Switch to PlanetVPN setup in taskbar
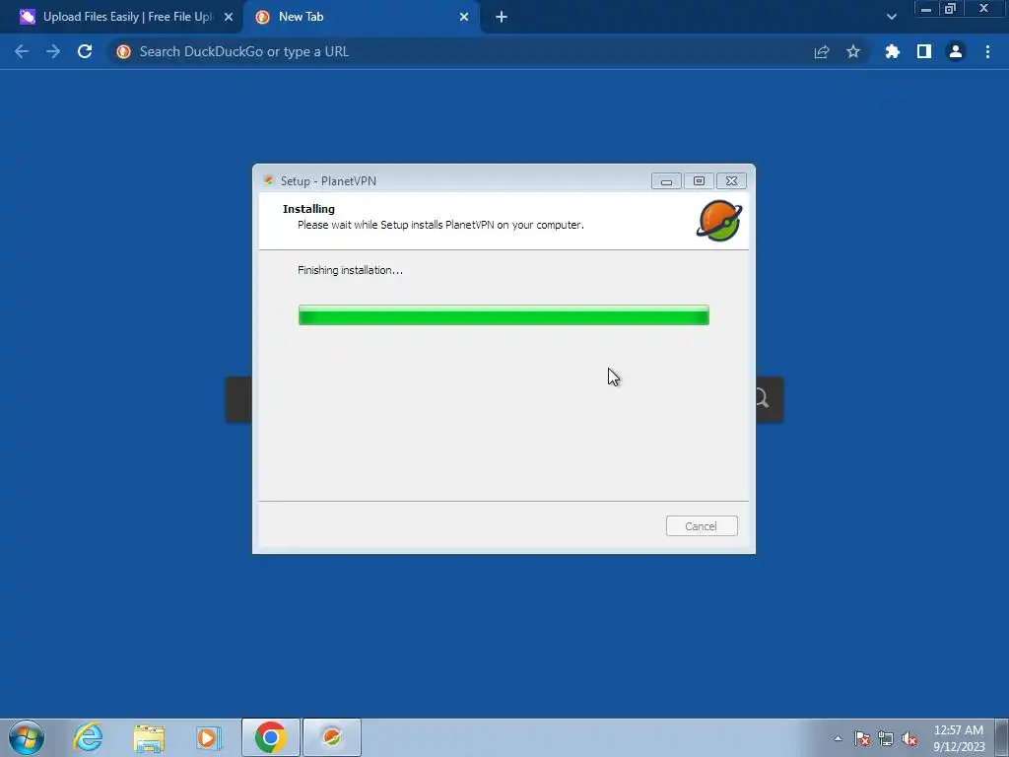 pyautogui.click(x=332, y=737)
